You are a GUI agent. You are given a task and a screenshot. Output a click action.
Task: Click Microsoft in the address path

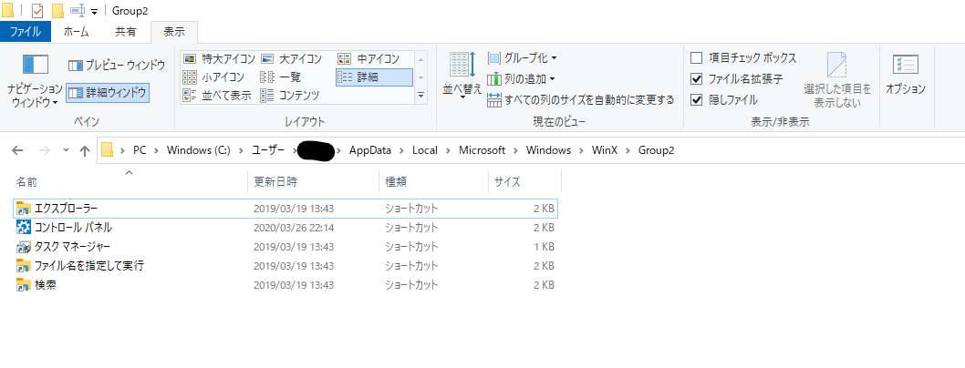pos(482,150)
